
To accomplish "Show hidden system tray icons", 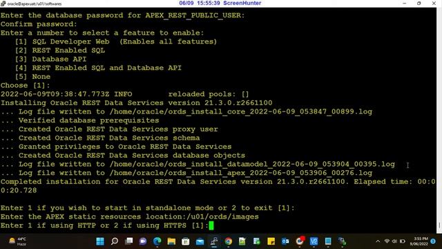I will (378, 241).
